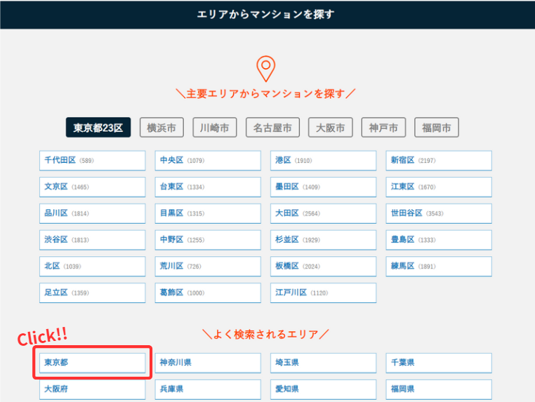Open the 江戸川区 link
This screenshot has height=402, width=535.
click(x=324, y=293)
